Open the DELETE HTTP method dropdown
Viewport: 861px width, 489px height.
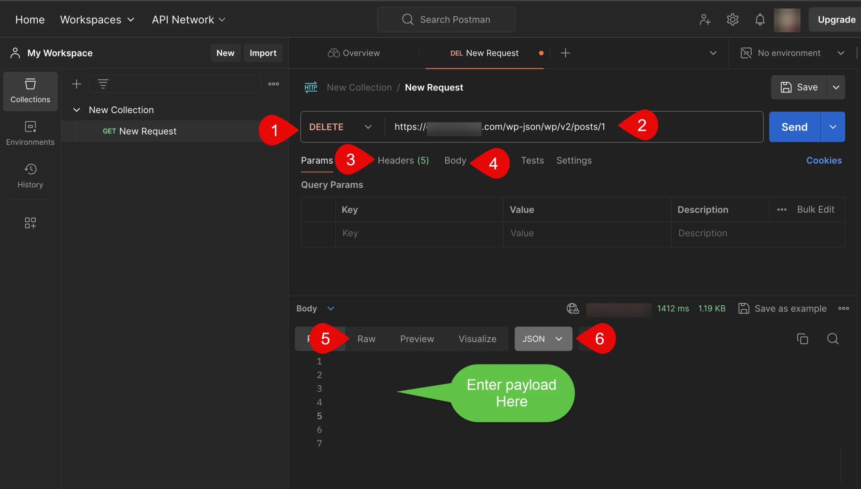pos(340,127)
